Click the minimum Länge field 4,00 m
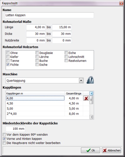This screenshot has width=125, height=157. (x=36, y=27)
